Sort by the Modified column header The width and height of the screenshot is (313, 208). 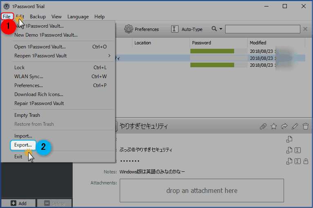click(276, 43)
